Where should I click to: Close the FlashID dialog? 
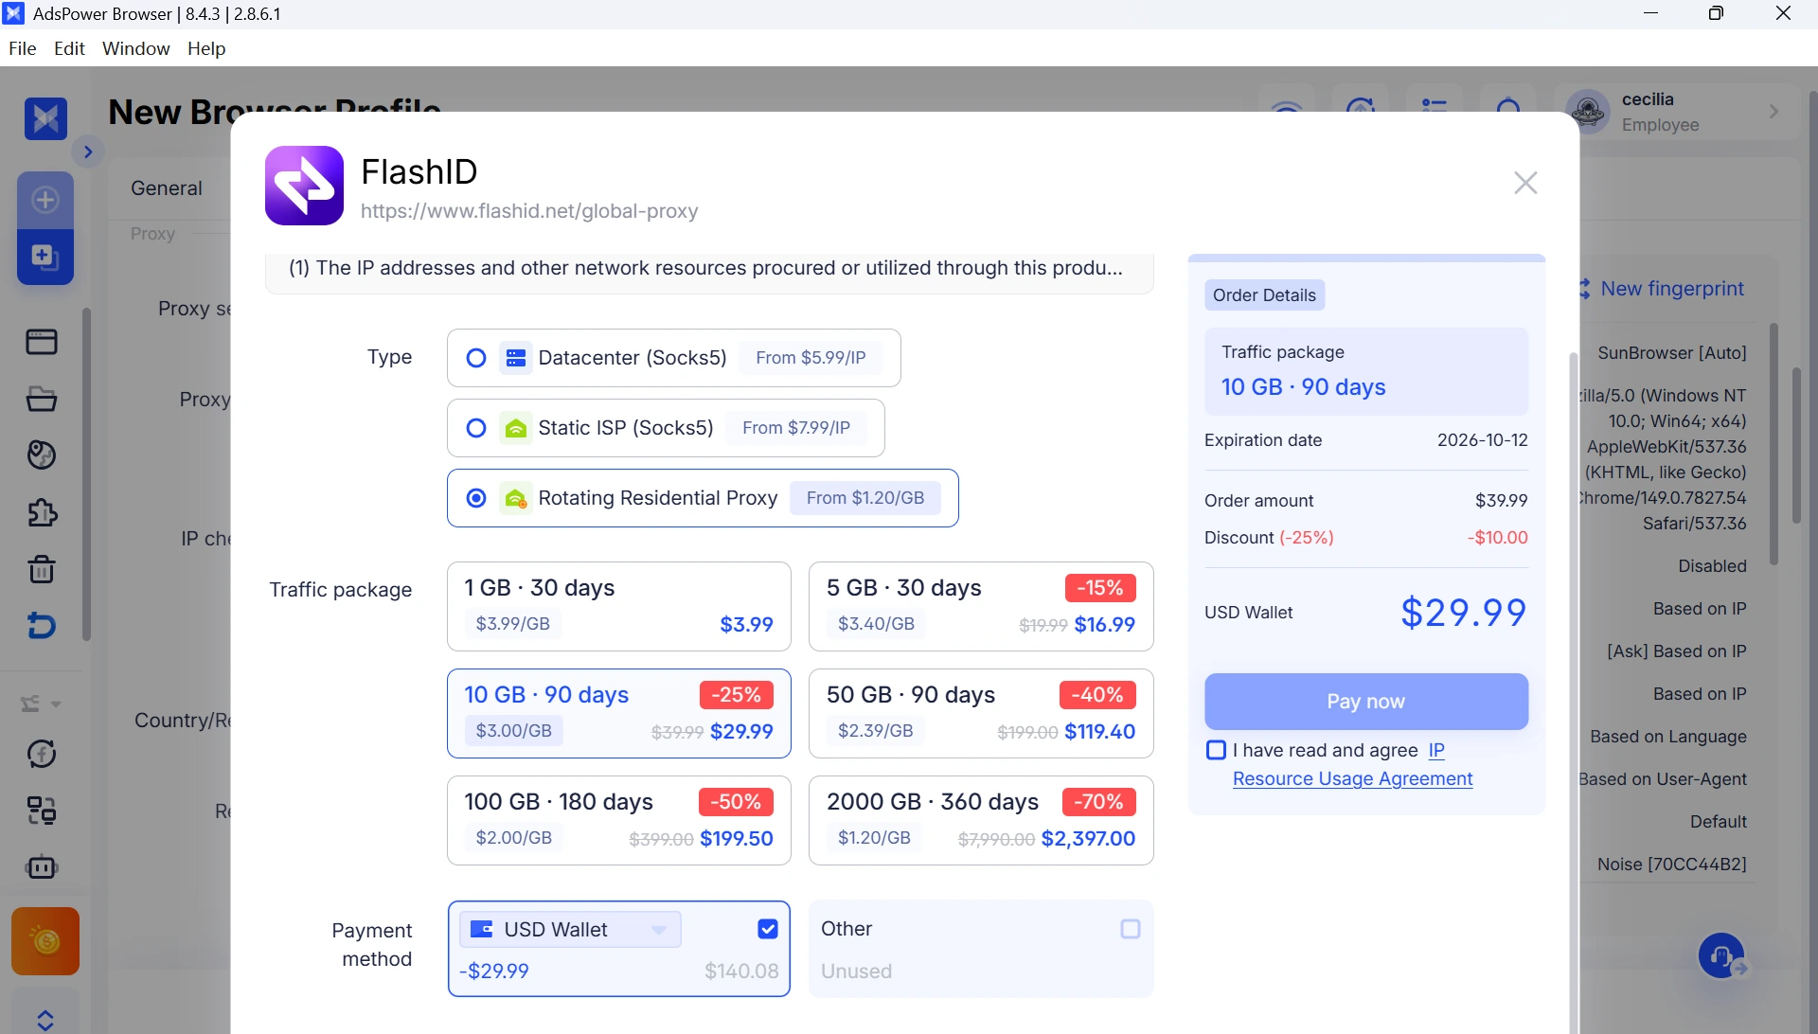[1525, 183]
